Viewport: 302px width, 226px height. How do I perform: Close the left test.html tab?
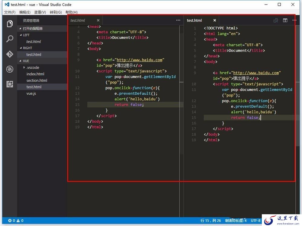[x=98, y=20]
